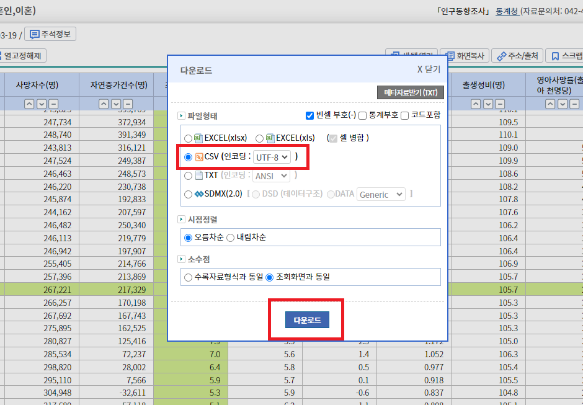Click the chain-link icon on 주소/출처 button
Image resolution: width=583 pixels, height=405 pixels.
pos(502,56)
